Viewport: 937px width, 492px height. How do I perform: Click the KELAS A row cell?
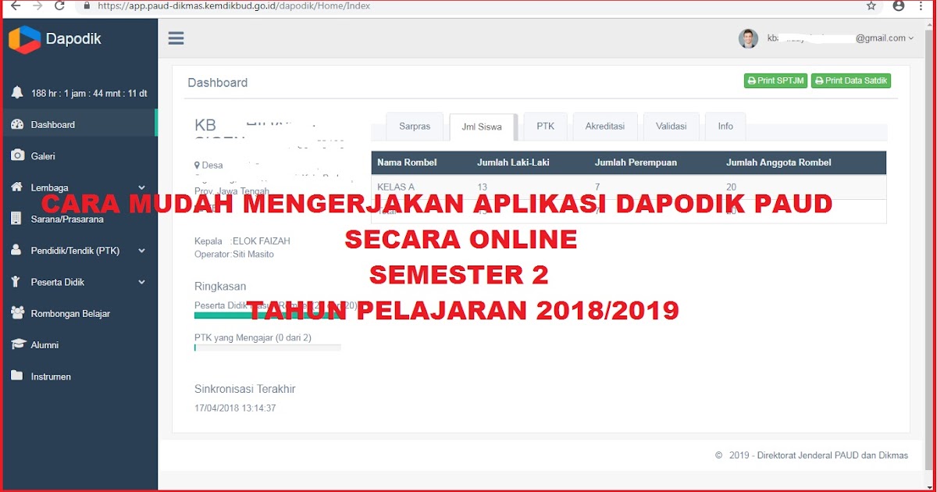[396, 187]
